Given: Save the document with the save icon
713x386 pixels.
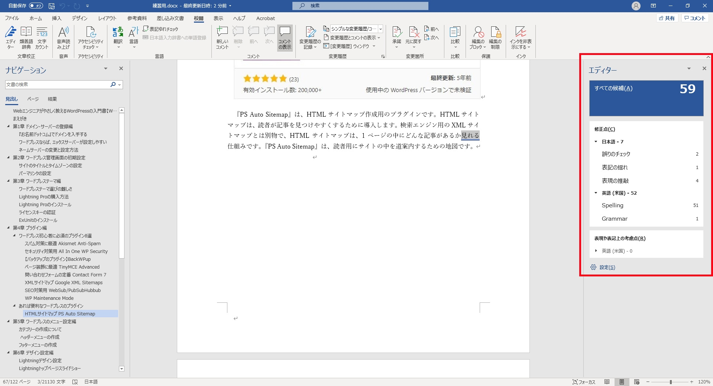Looking at the screenshot, I should coord(52,6).
